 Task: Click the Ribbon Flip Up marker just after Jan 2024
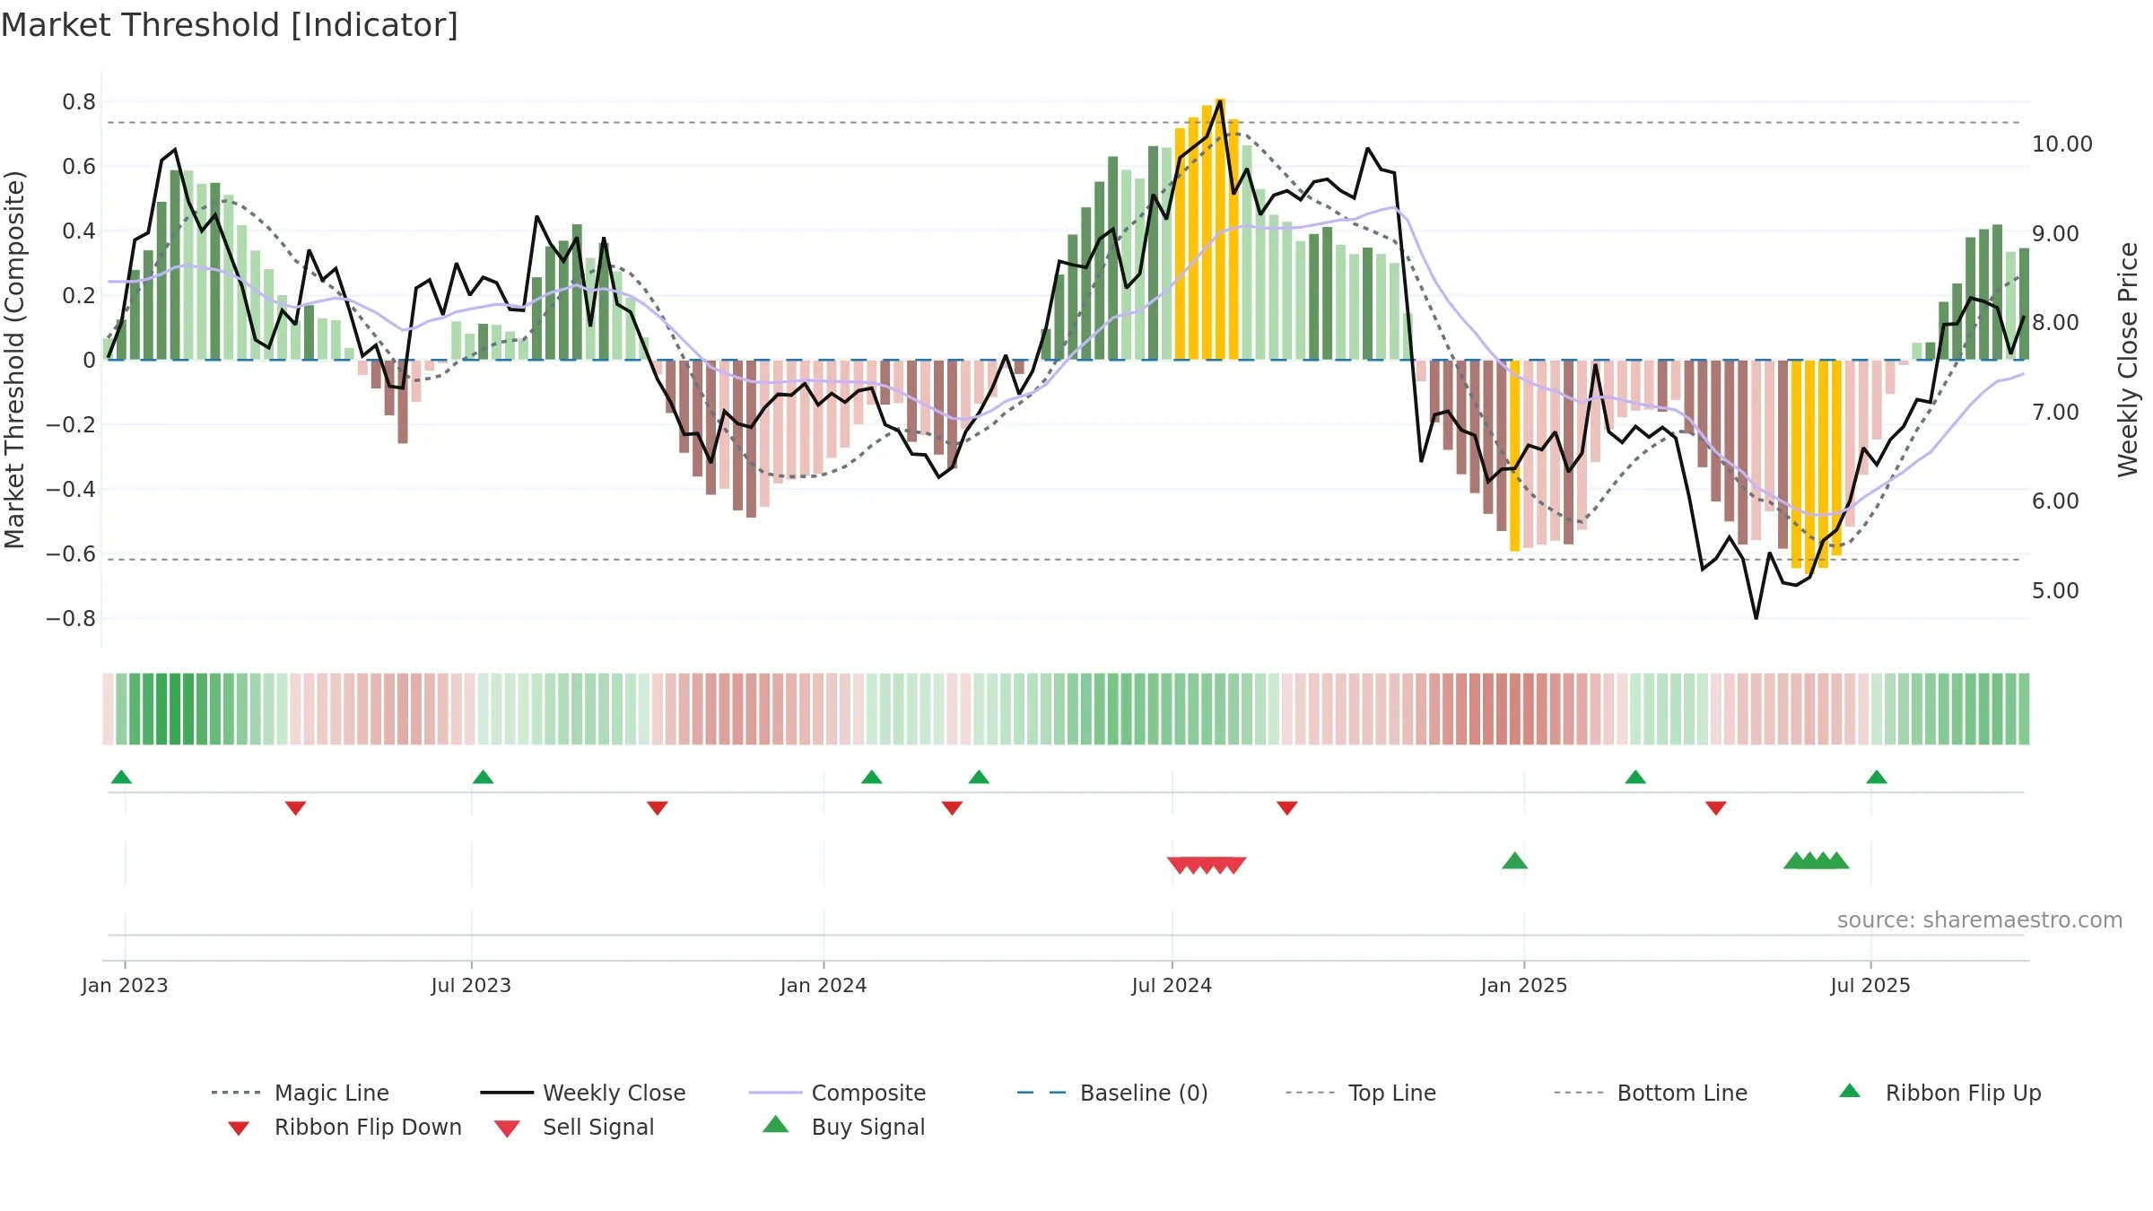click(x=871, y=777)
